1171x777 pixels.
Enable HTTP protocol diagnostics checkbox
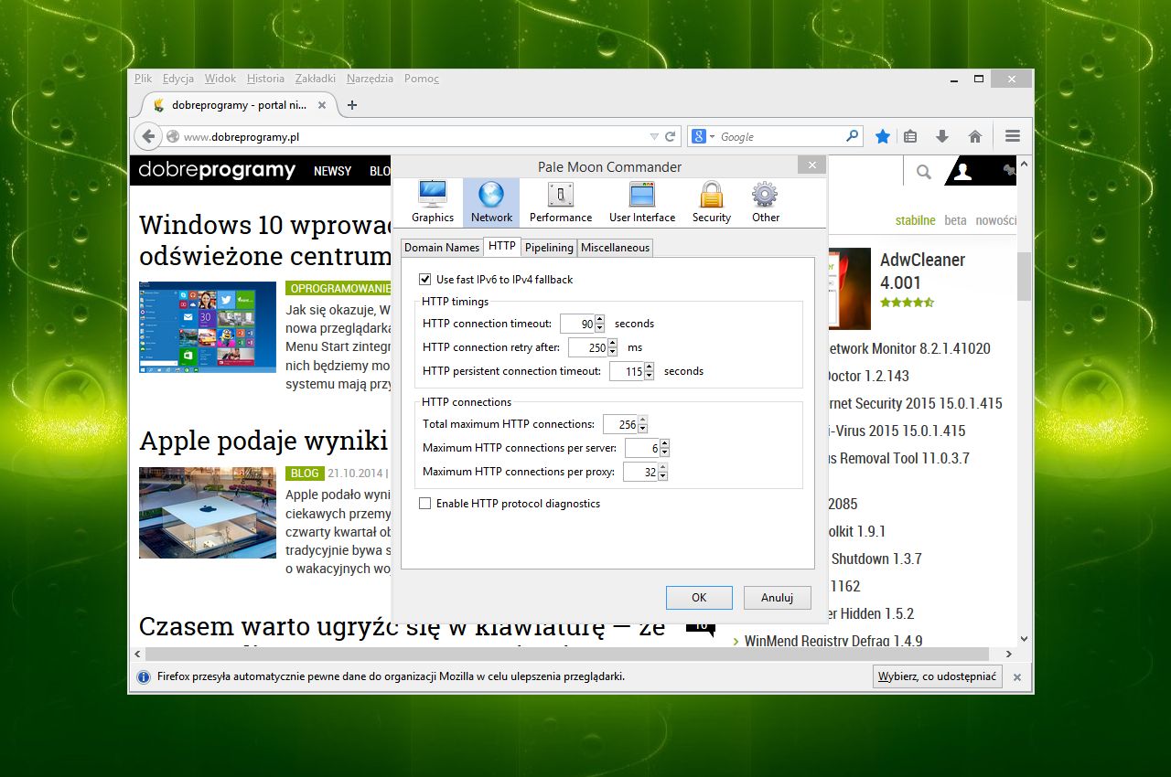(x=424, y=504)
